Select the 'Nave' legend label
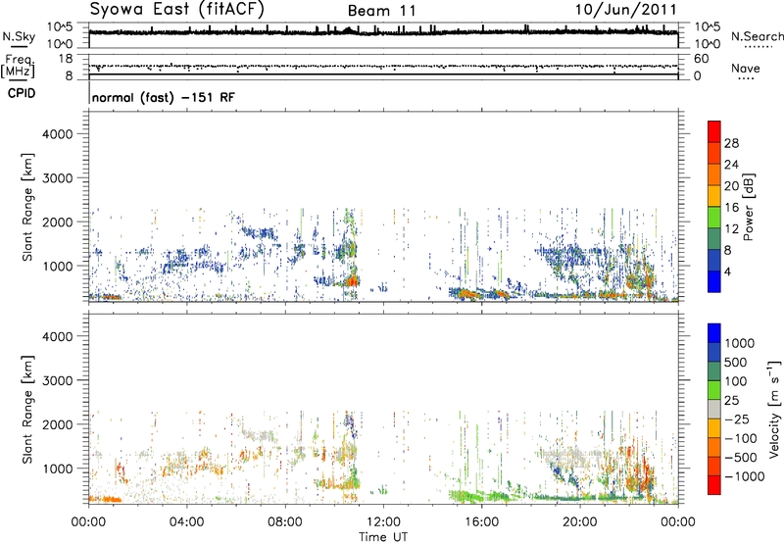 pos(746,69)
